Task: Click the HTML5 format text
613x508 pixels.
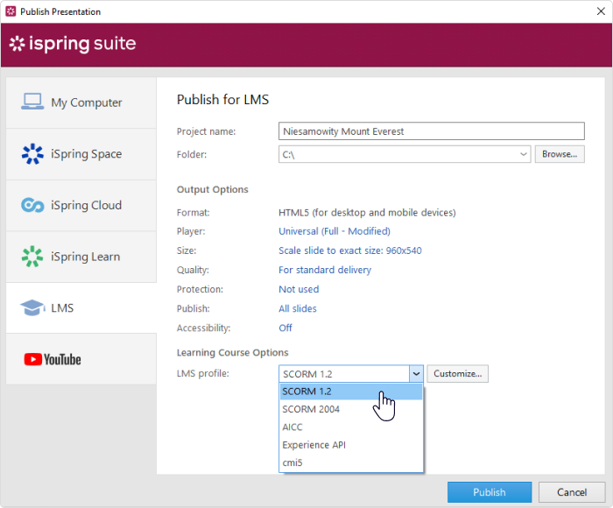Action: pos(367,212)
